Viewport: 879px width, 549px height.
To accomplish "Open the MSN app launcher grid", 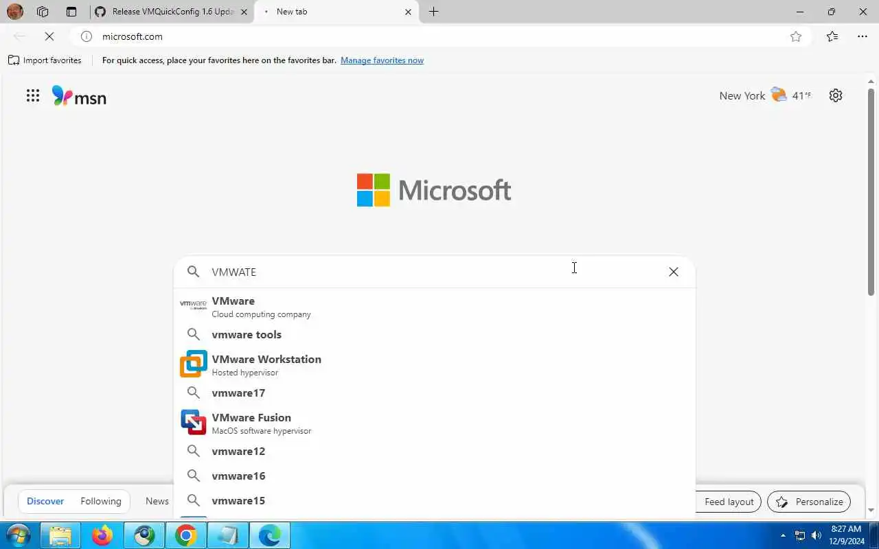I will pos(33,95).
